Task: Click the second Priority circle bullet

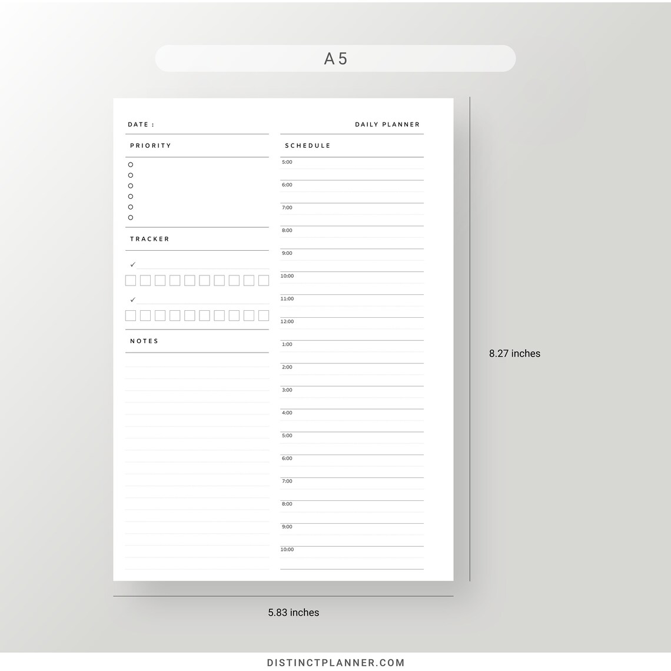Action: pyautogui.click(x=130, y=175)
